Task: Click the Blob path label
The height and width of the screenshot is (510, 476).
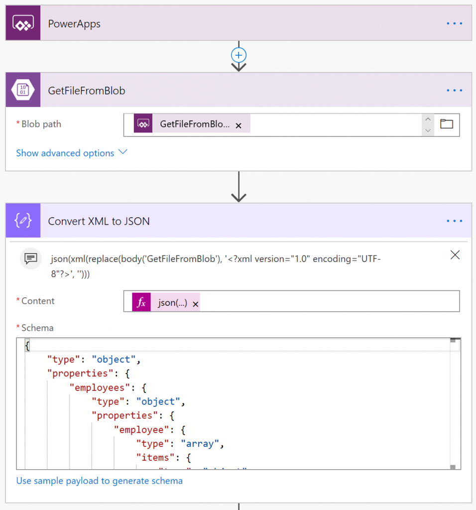Action: tap(41, 124)
